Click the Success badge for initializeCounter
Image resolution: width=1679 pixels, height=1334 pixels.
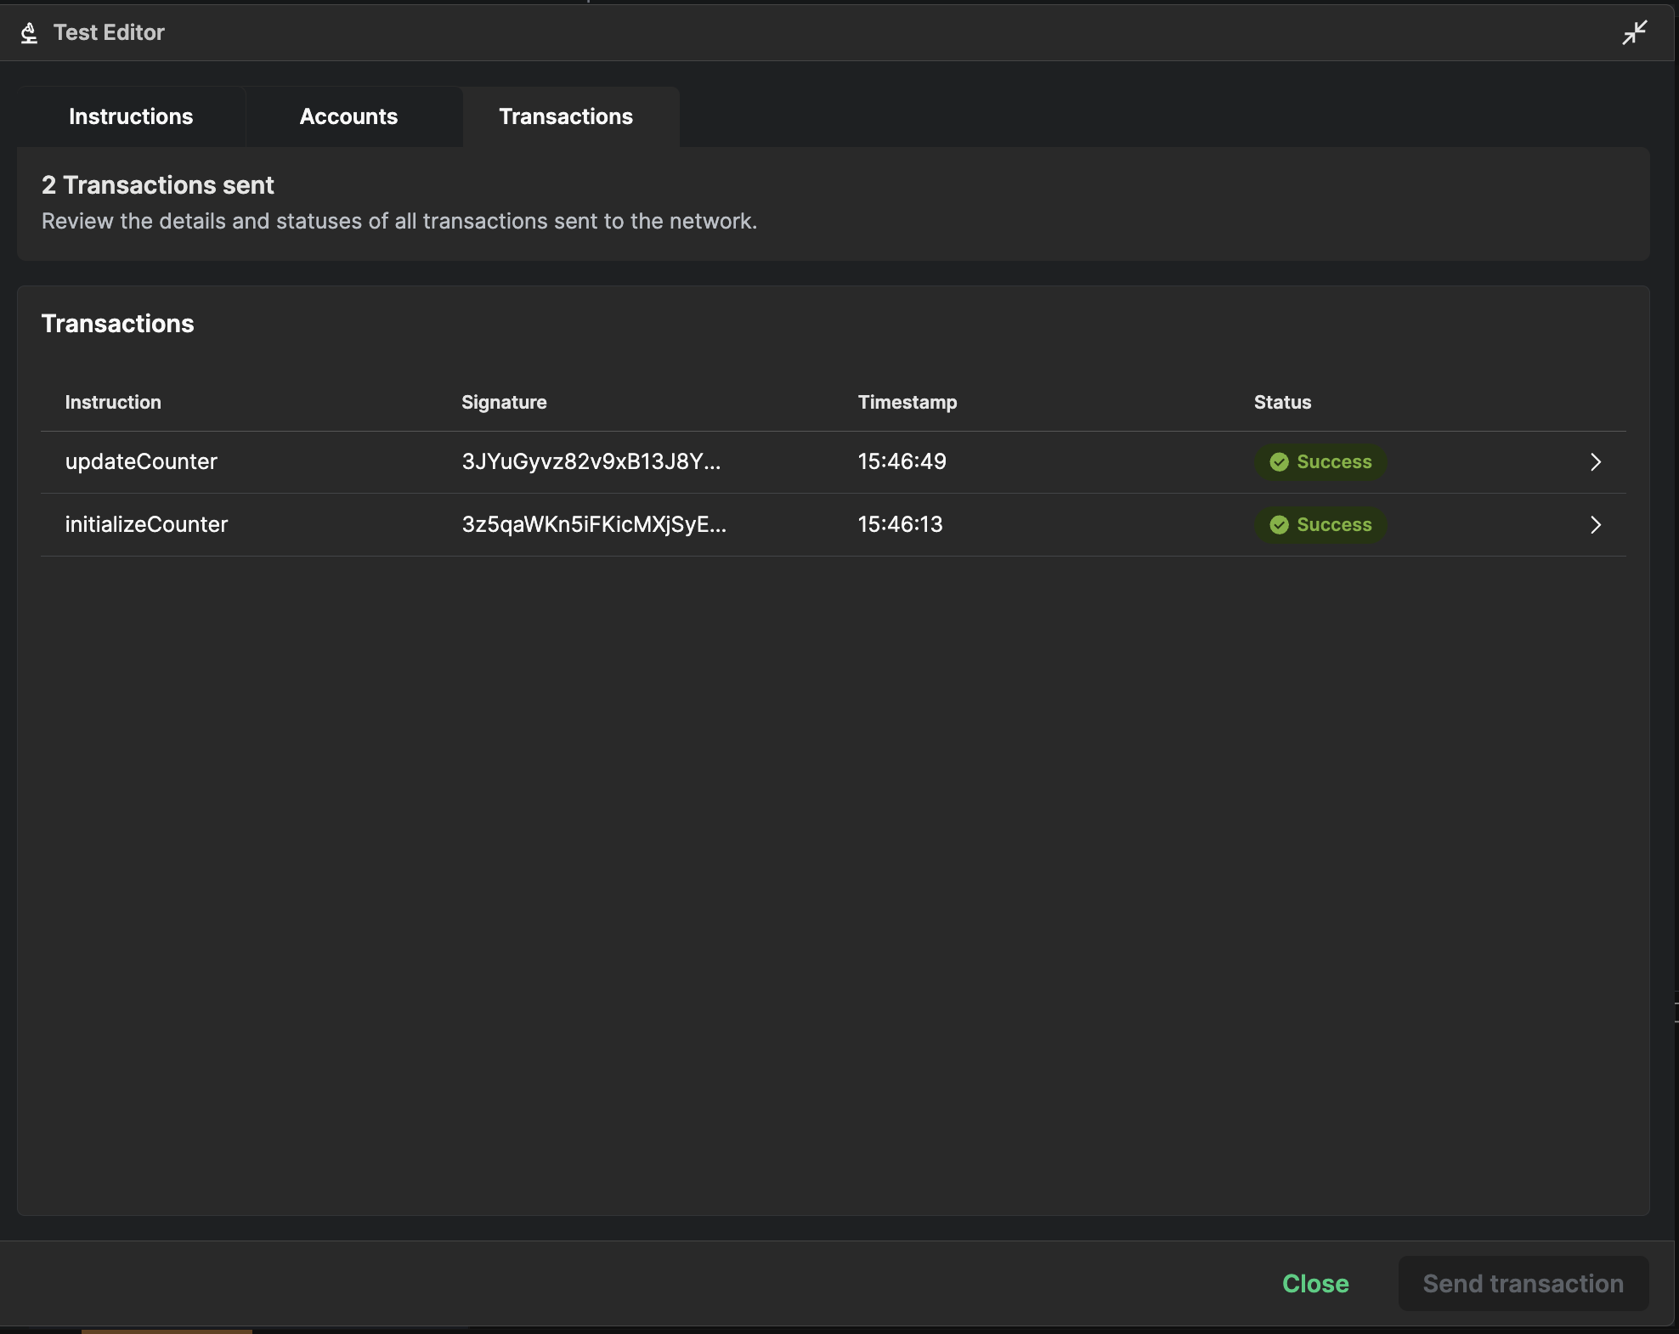(1319, 524)
